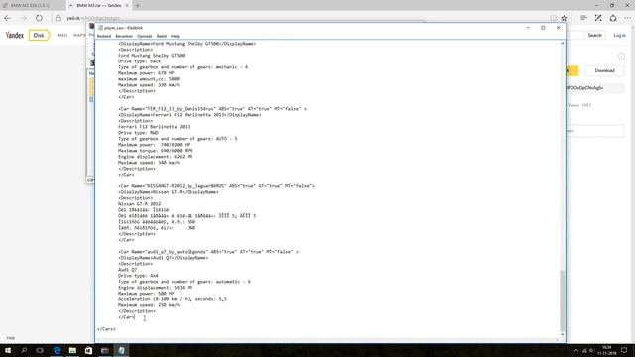
Task: Click the lock icon in address bar
Action: (x=58, y=18)
